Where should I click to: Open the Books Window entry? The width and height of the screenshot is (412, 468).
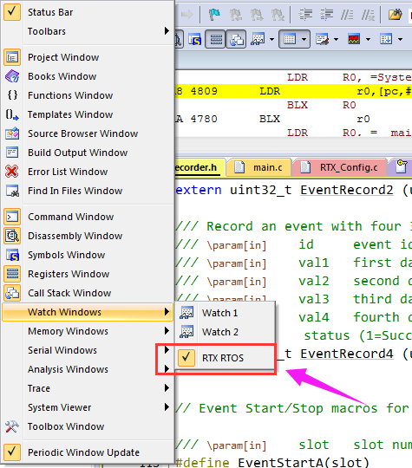coord(88,76)
